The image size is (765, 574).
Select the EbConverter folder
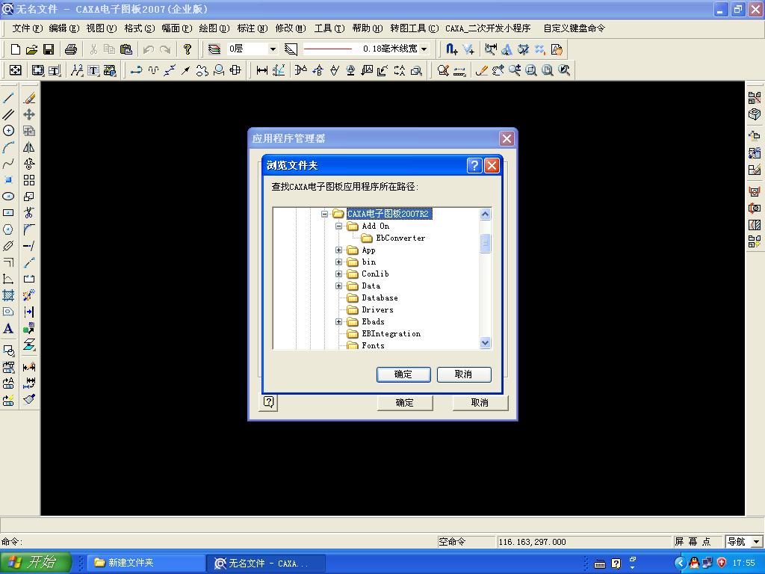[x=400, y=238]
